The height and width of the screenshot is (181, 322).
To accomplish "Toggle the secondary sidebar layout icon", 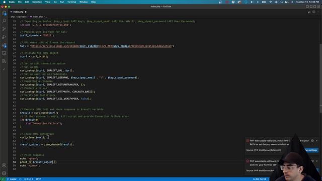I will 314,7.
